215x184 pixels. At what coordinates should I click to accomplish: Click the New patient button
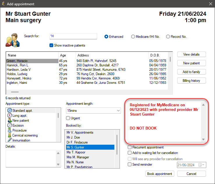tap(191, 63)
